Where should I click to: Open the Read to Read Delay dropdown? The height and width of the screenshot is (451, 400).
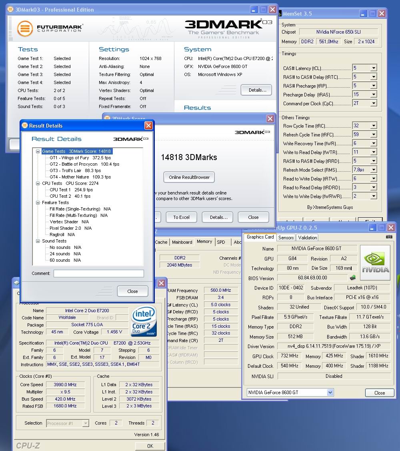[374, 188]
